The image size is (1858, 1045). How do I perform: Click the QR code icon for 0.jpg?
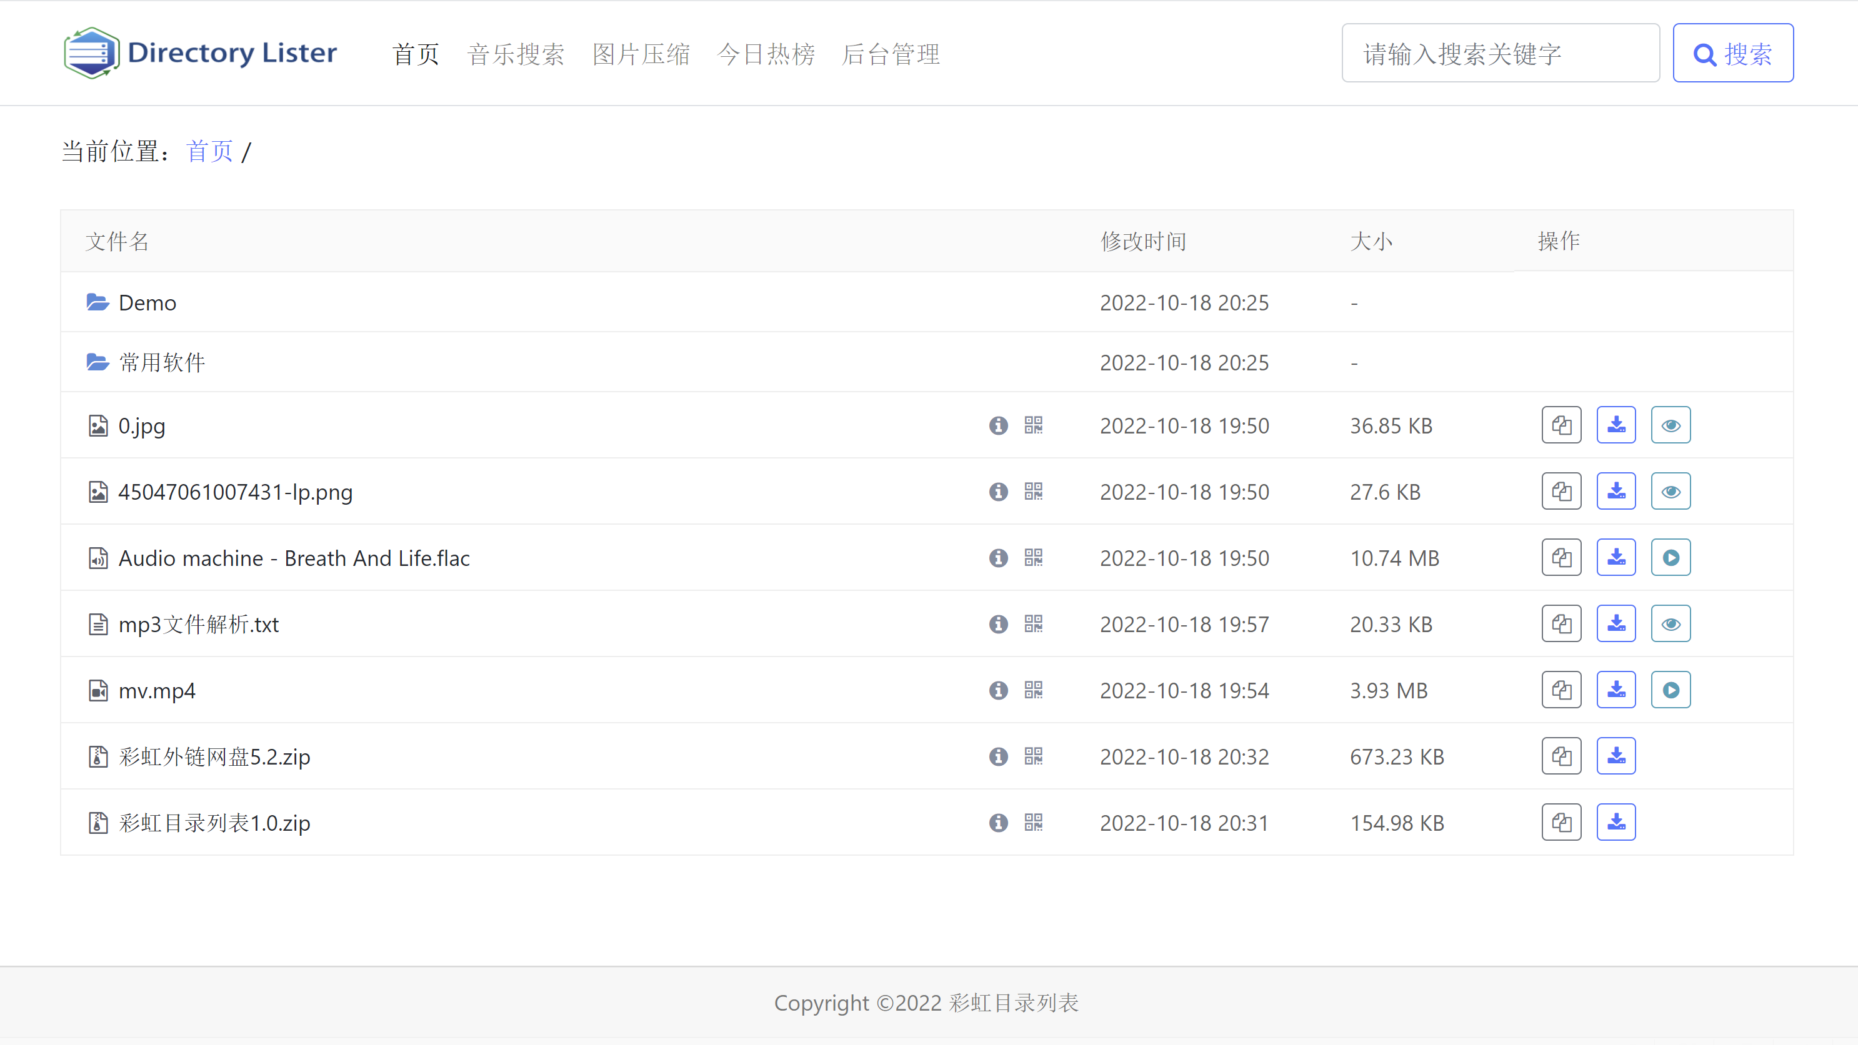pyautogui.click(x=1034, y=425)
